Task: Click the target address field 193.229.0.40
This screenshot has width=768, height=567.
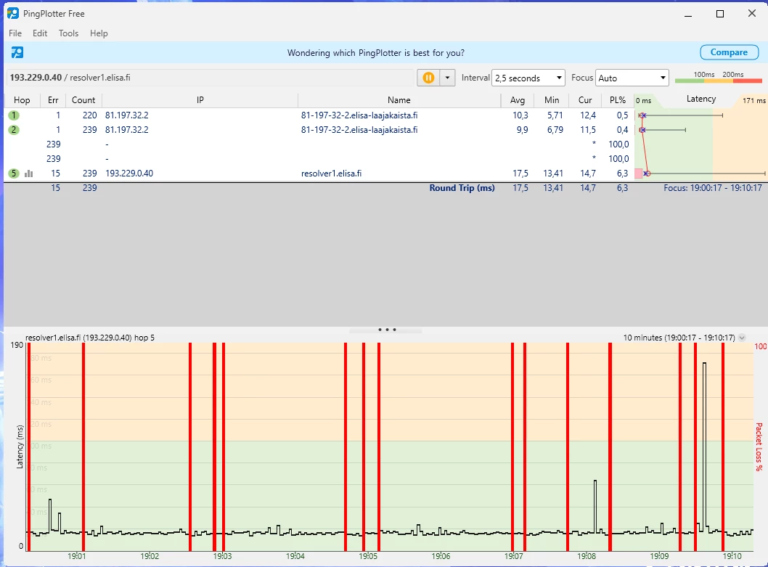Action: [211, 78]
